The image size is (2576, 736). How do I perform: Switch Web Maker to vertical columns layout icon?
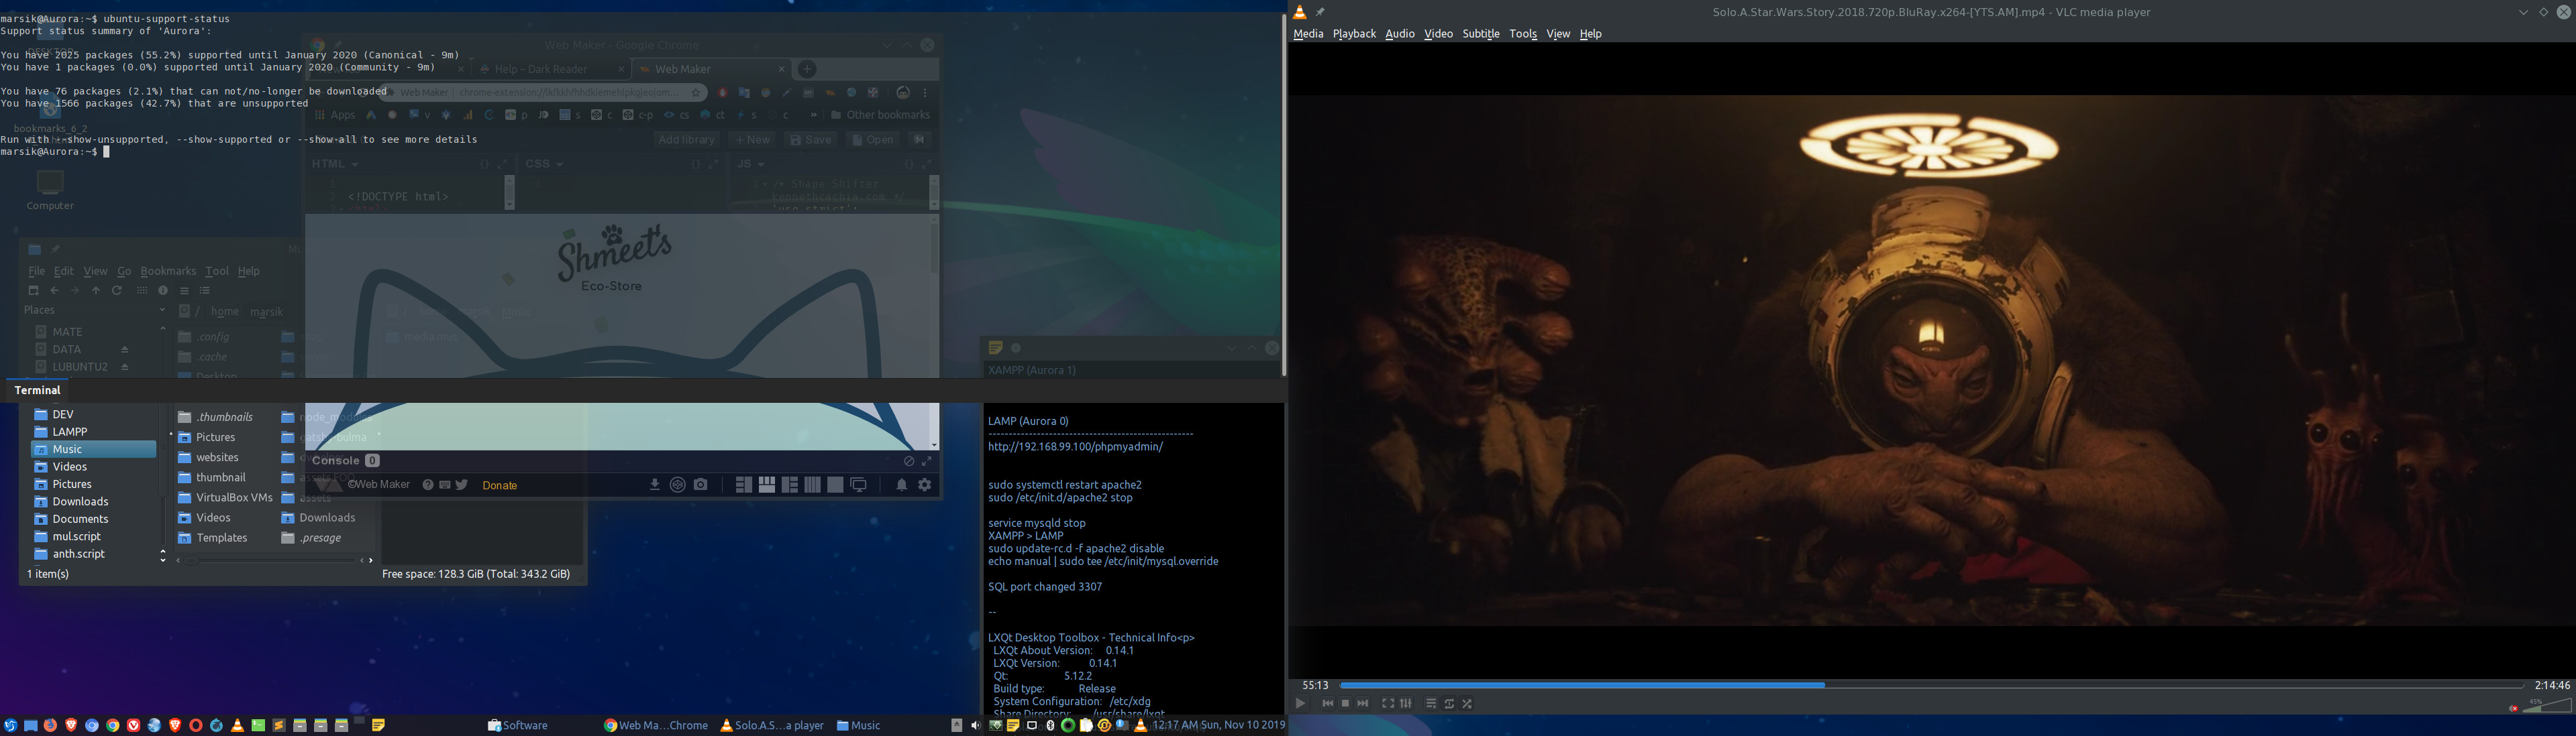click(813, 485)
